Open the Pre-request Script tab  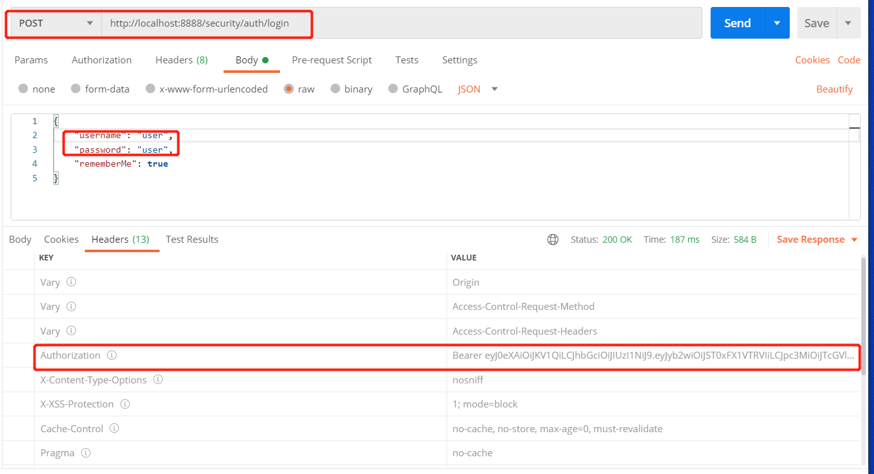332,60
